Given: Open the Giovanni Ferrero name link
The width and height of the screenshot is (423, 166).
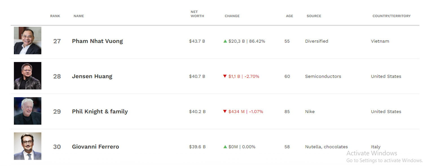Looking at the screenshot, I should pyautogui.click(x=95, y=147).
